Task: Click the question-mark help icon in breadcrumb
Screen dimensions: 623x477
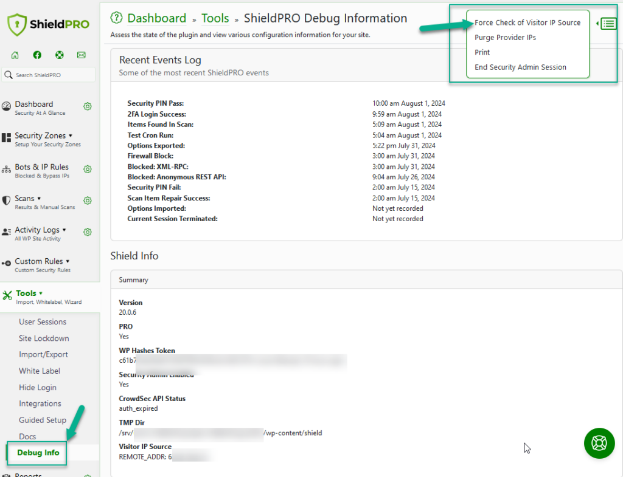Action: pos(116,18)
